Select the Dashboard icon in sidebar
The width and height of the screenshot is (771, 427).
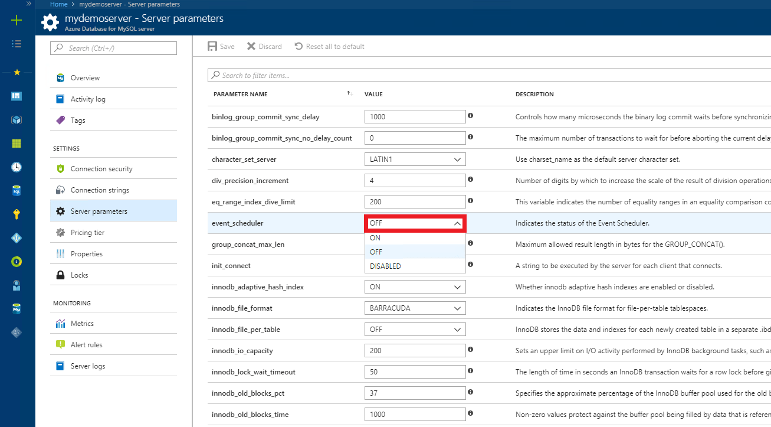point(17,96)
